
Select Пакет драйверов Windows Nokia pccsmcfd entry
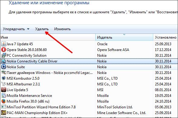point(89,72)
